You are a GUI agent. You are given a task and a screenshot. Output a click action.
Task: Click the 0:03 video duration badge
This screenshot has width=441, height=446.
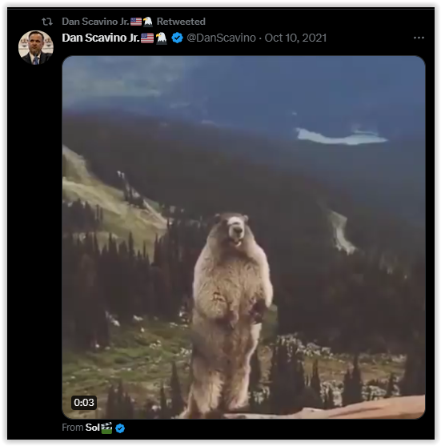84,403
